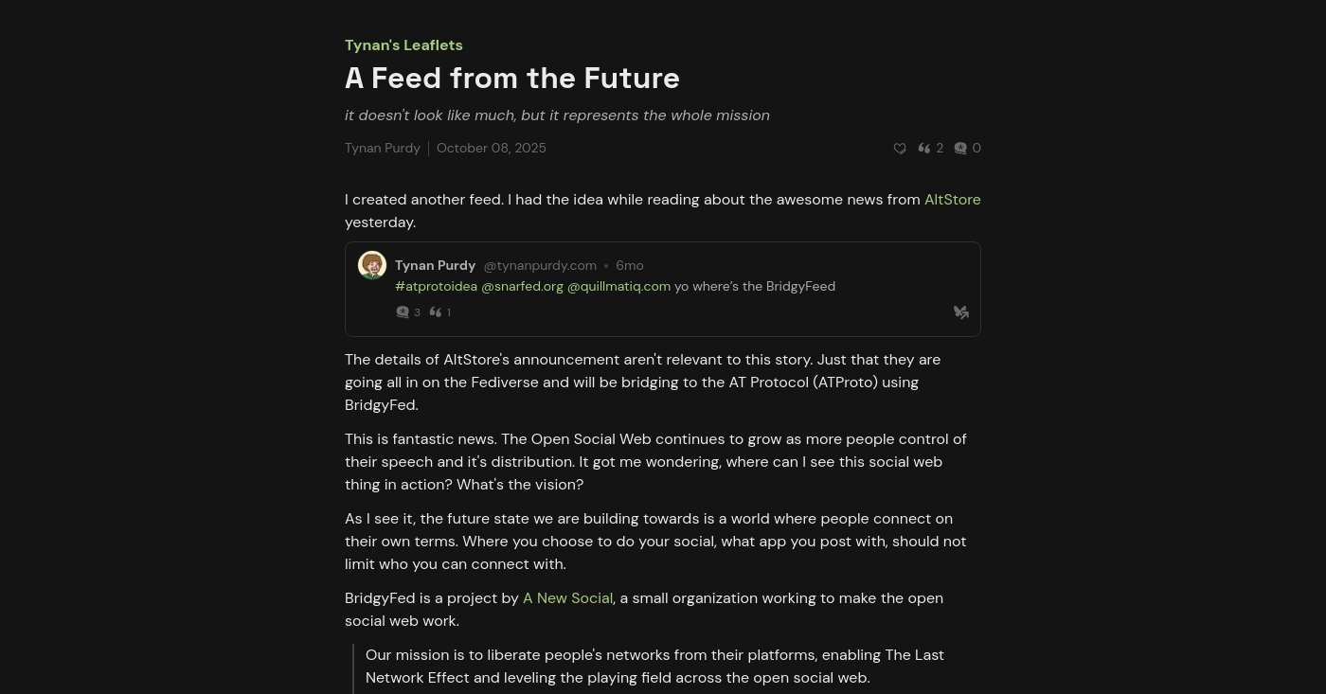Open the A New Social link
The width and height of the screenshot is (1326, 694).
(567, 598)
